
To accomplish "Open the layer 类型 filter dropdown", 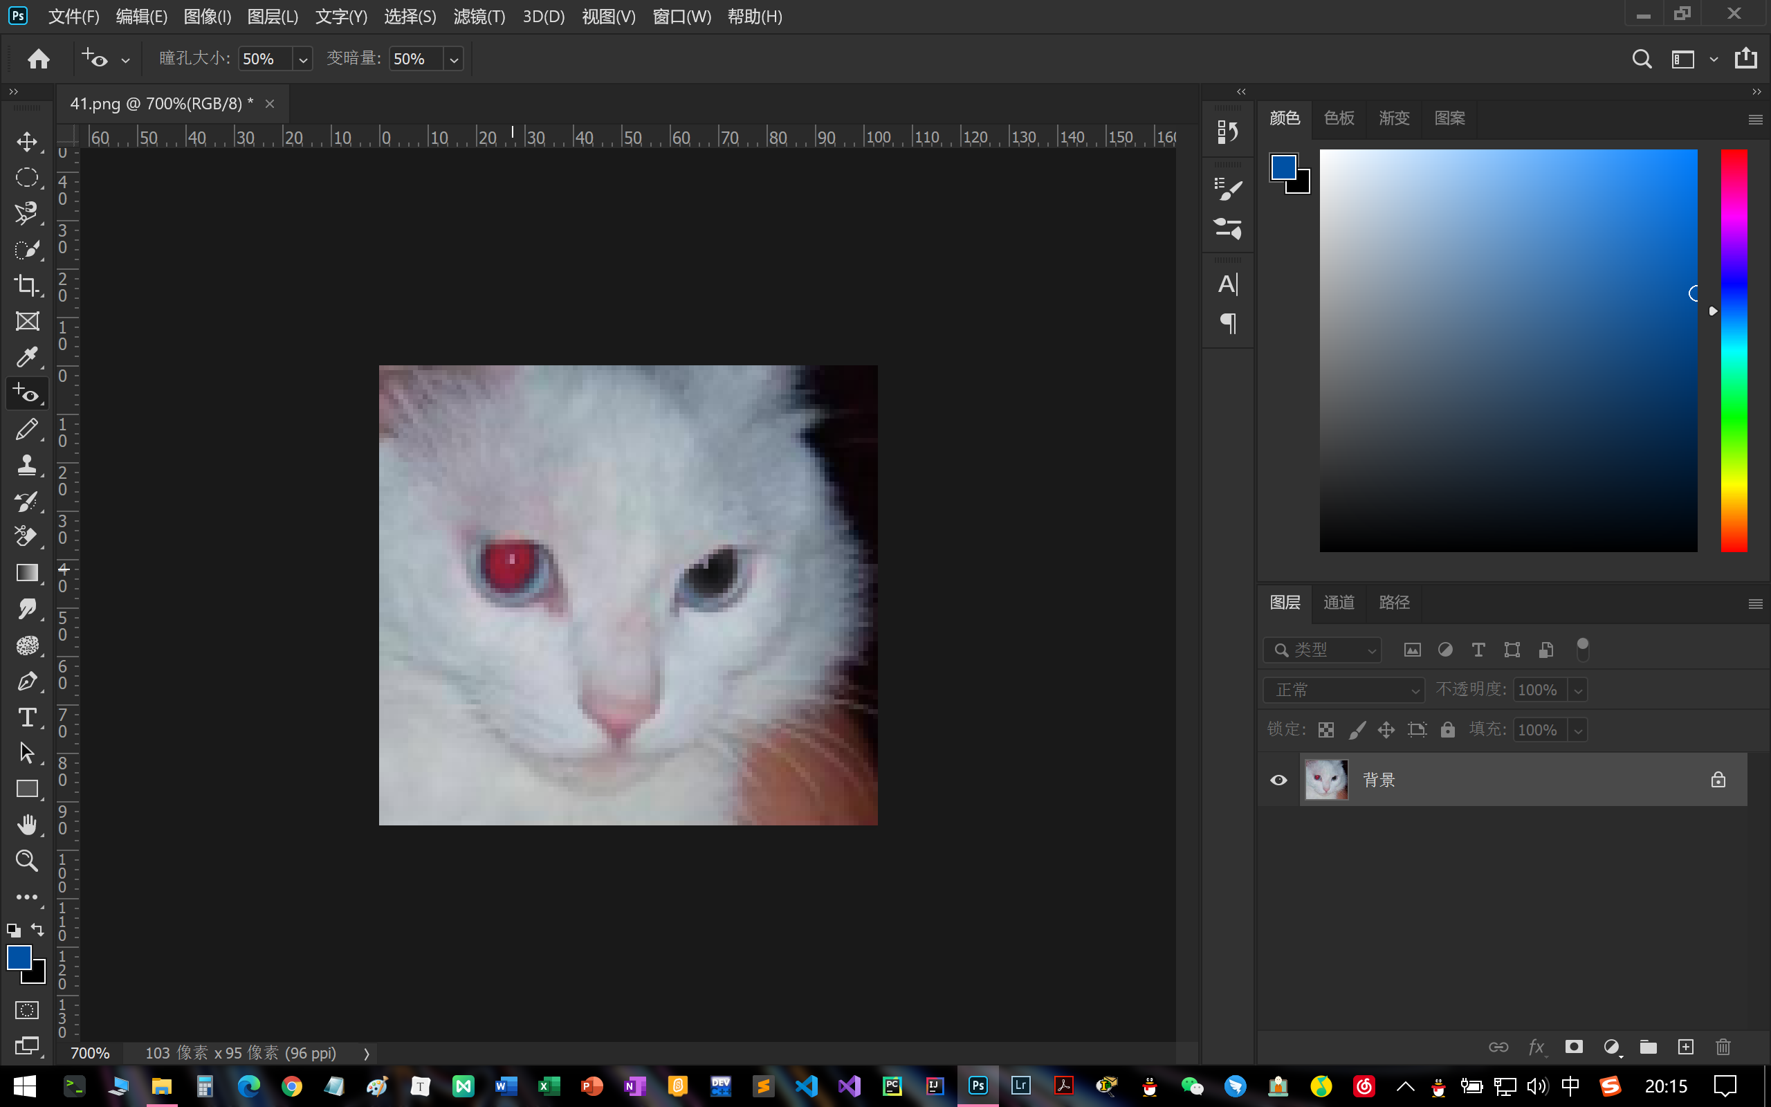I will click(x=1323, y=650).
